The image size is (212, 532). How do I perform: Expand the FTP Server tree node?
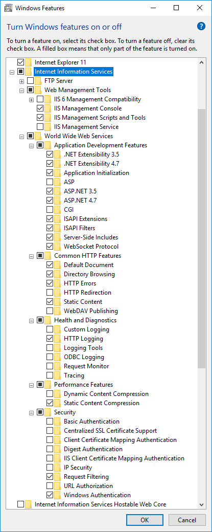point(21,81)
